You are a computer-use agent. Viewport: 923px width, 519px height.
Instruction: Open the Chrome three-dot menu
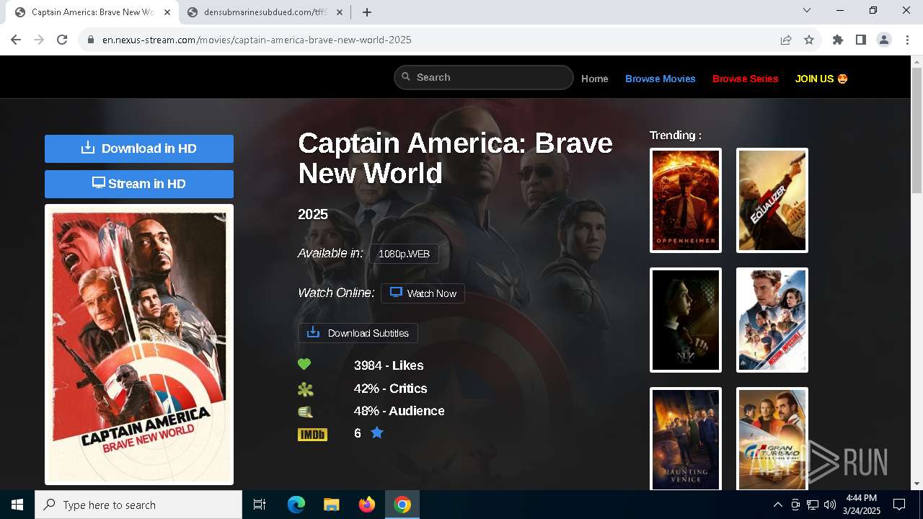pyautogui.click(x=907, y=40)
